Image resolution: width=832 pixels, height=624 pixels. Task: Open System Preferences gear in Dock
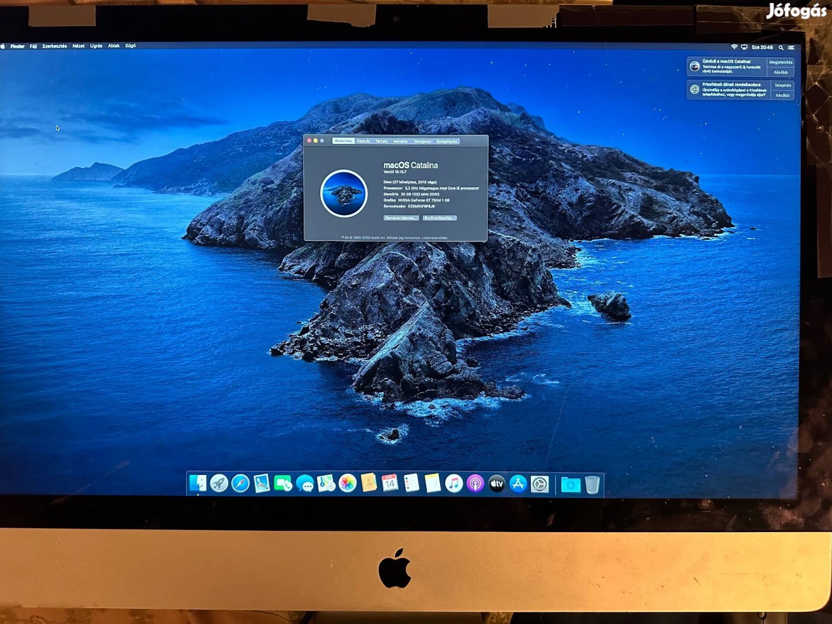tap(540, 484)
